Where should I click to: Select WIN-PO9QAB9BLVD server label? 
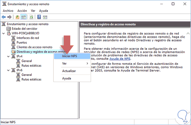[26, 33]
